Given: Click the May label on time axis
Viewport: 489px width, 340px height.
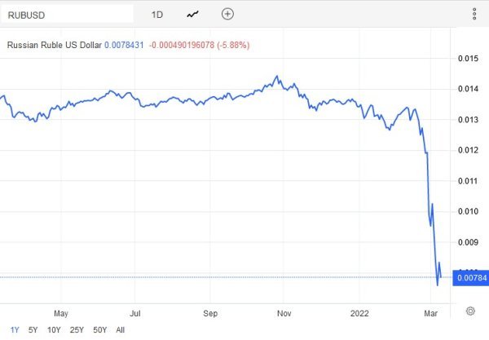Looking at the screenshot, I should [x=60, y=312].
